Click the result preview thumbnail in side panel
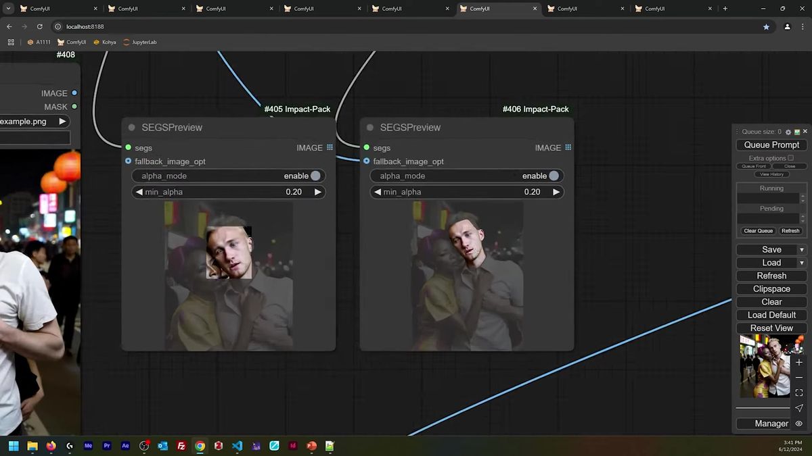The image size is (812, 456). click(x=765, y=367)
